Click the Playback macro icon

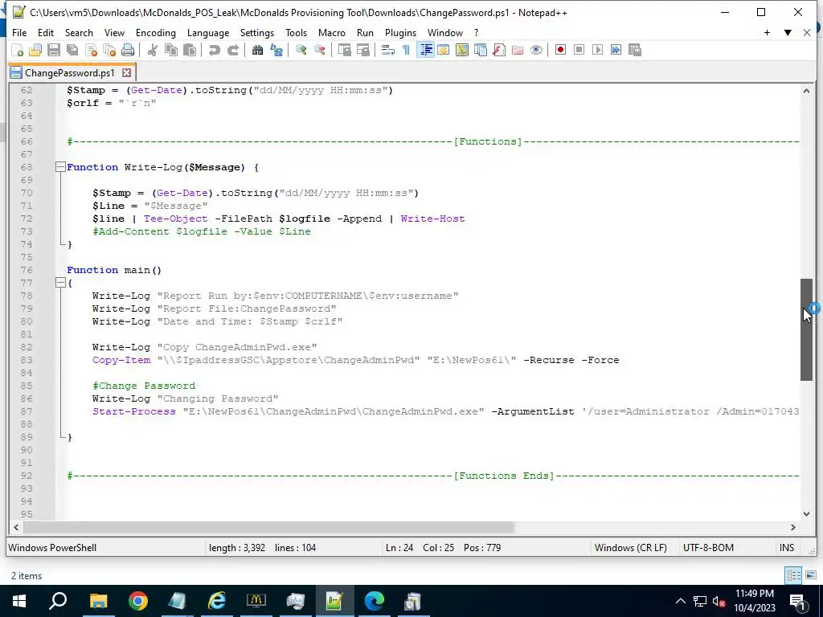(597, 50)
